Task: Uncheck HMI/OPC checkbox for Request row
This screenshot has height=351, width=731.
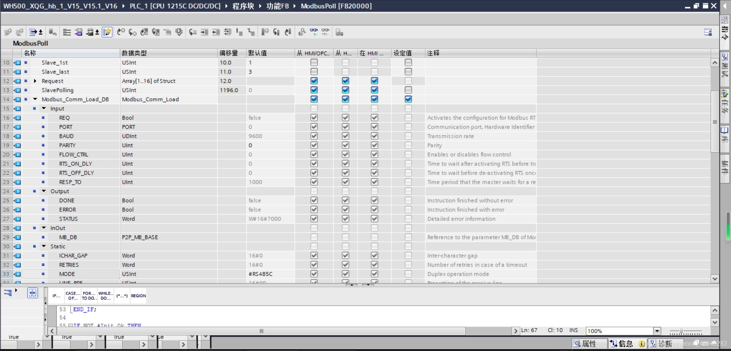Action: click(314, 81)
